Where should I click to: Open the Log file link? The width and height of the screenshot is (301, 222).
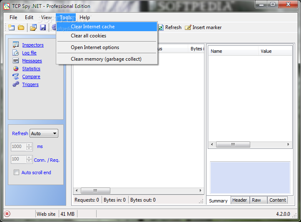pos(29,53)
